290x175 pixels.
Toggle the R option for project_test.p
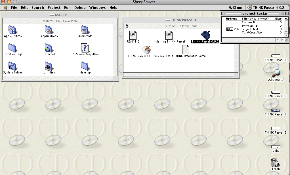coord(238,29)
